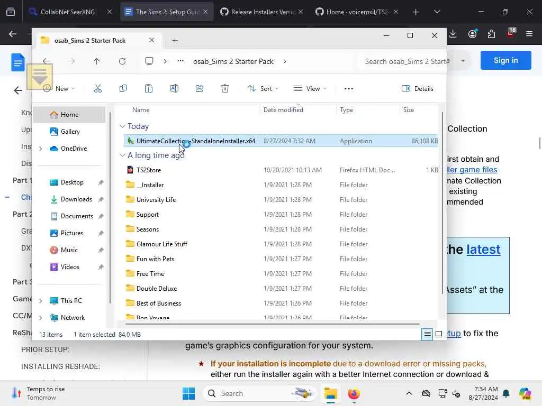
Task: Toggle the Details pane
Action: click(x=417, y=89)
